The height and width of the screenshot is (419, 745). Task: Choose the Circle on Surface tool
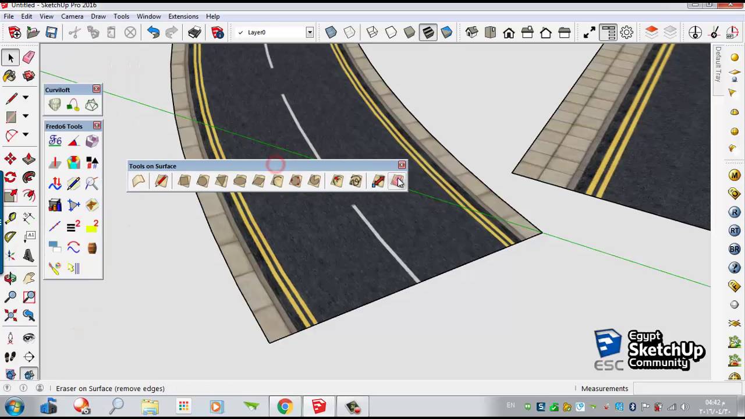click(x=203, y=182)
